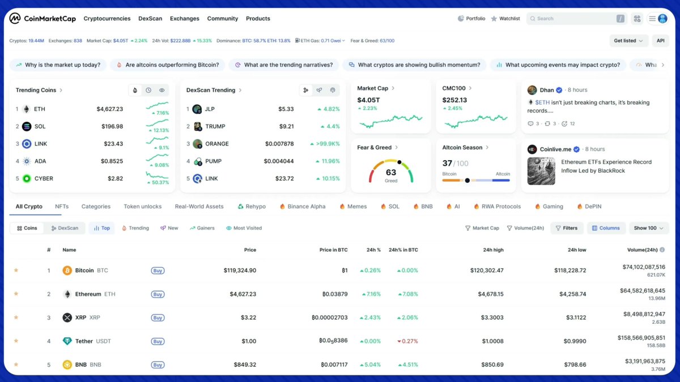Expand the Altcoin Season card
Image resolution: width=680 pixels, height=382 pixels.
pos(487,148)
